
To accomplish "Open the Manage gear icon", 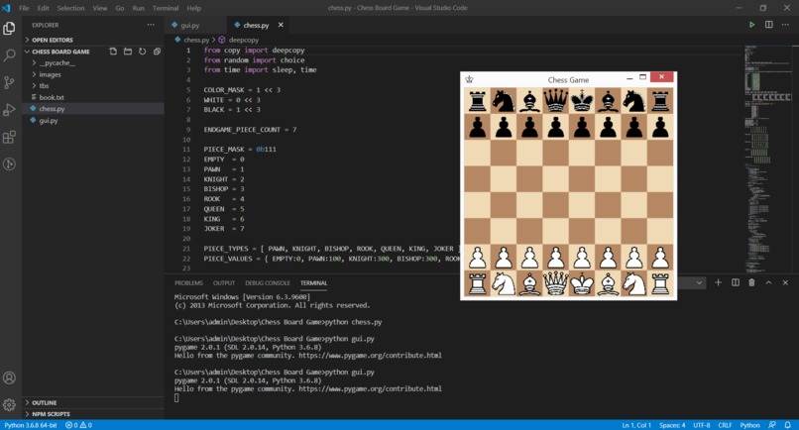I will coord(9,405).
